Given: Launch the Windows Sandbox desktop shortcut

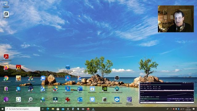Looking at the screenshot, I should pyautogui.click(x=117, y=99).
